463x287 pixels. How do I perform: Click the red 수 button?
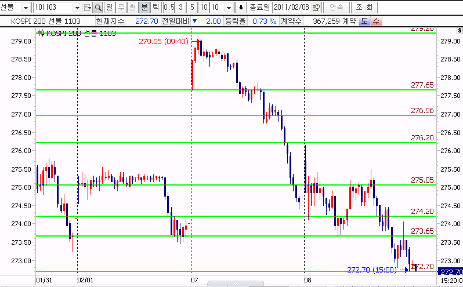[x=375, y=21]
